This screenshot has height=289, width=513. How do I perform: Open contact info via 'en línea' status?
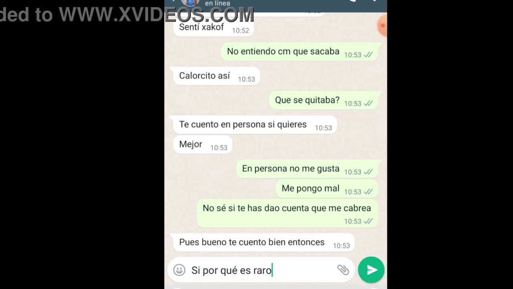[218, 3]
